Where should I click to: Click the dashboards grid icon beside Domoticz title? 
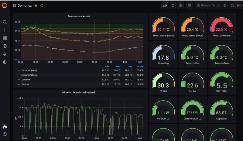(x=15, y=5)
